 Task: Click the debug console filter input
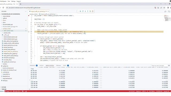tap(159, 66)
